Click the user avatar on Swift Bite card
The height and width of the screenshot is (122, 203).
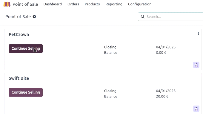click(196, 109)
